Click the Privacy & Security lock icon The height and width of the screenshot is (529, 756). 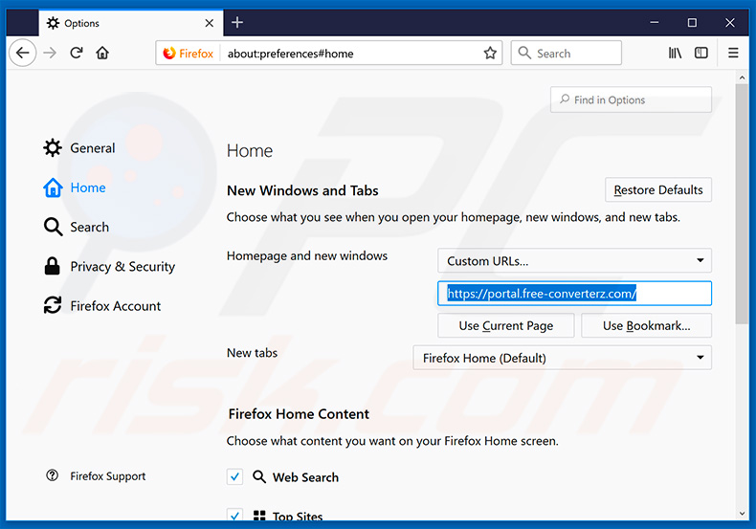coord(52,266)
